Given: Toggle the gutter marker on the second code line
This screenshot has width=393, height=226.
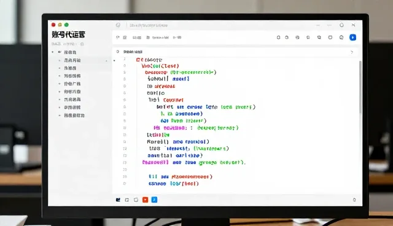Looking at the screenshot, I should click(125, 66).
